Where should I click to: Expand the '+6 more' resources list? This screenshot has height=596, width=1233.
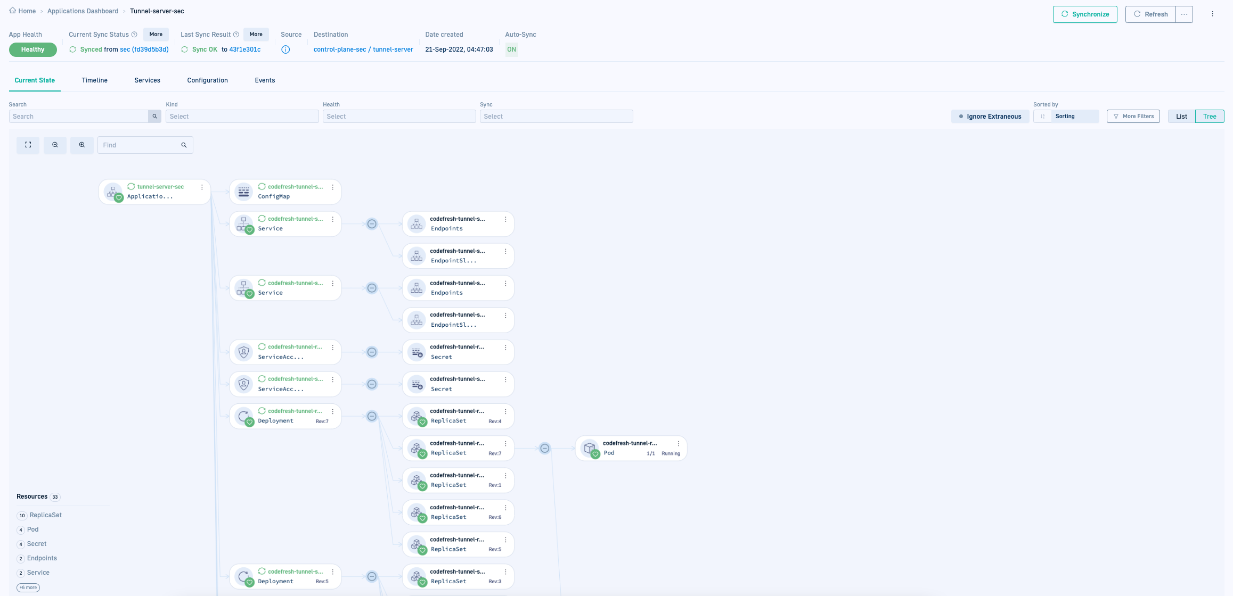click(28, 587)
